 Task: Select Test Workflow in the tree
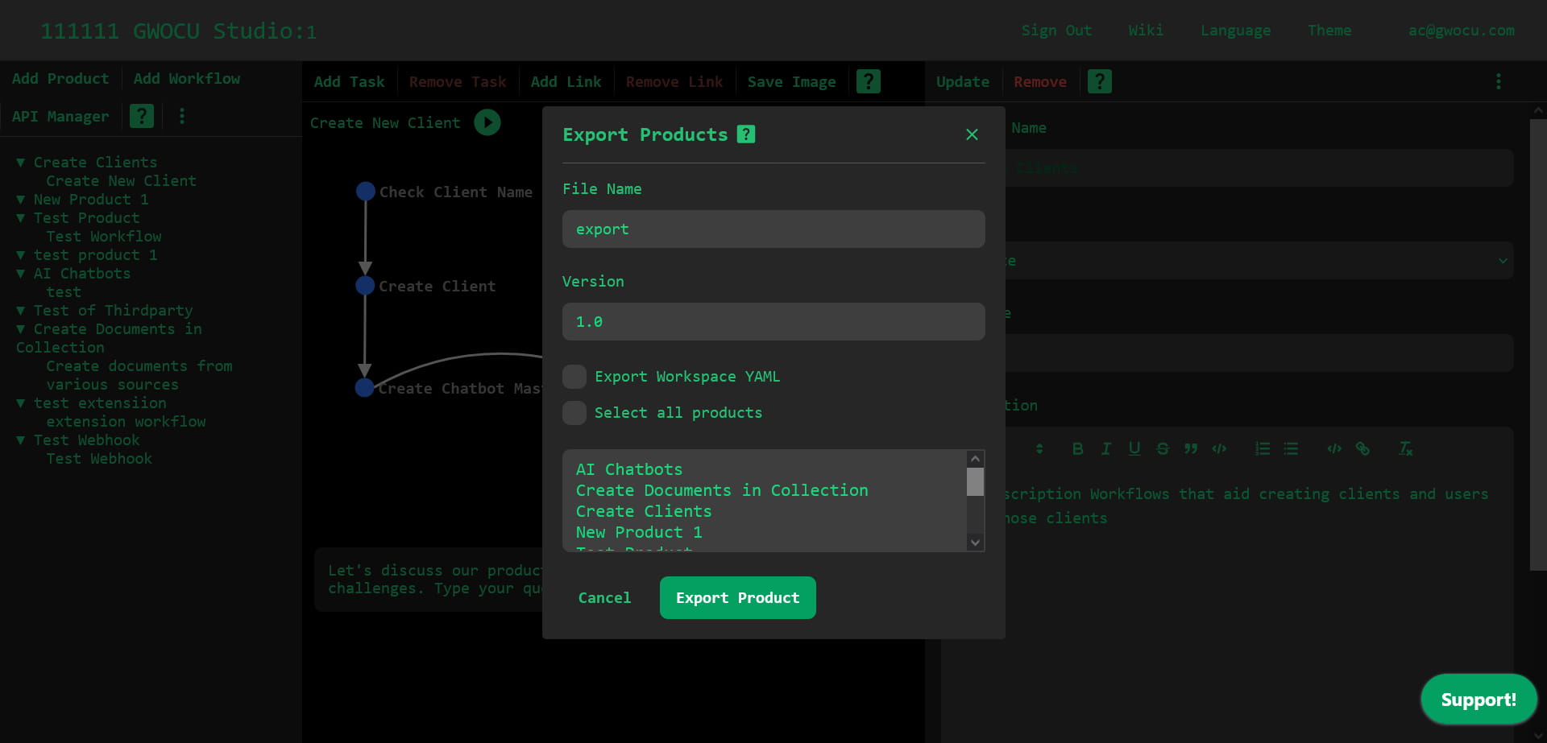(104, 237)
